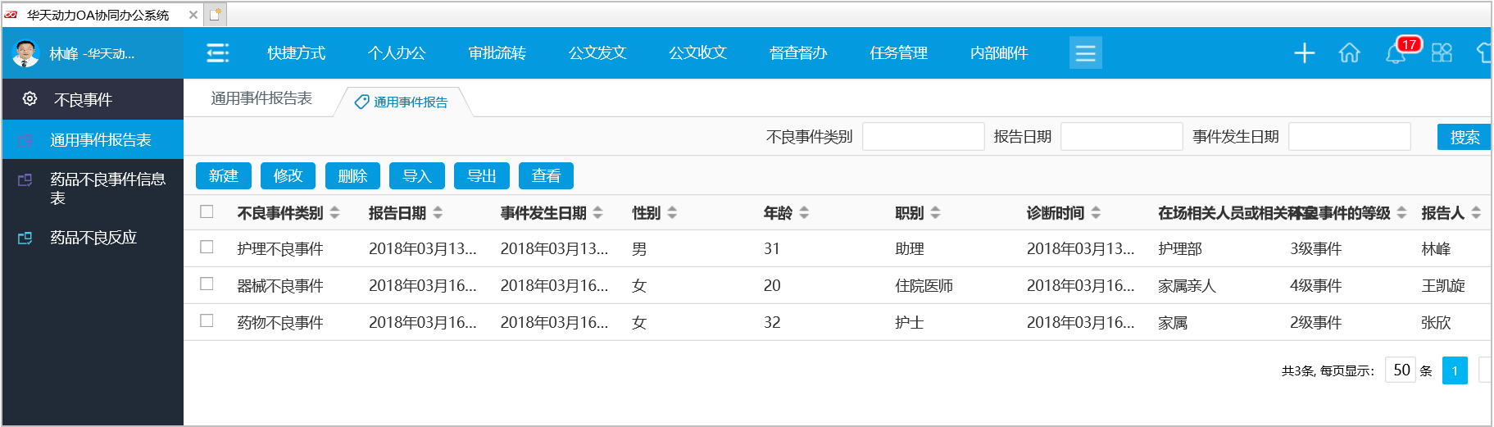
Task: Open 公文发文 in top menu
Action: click(x=597, y=53)
